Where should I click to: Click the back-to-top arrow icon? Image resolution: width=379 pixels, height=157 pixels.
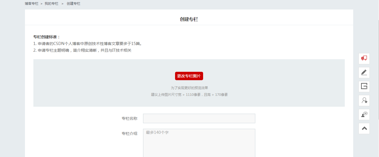364,129
